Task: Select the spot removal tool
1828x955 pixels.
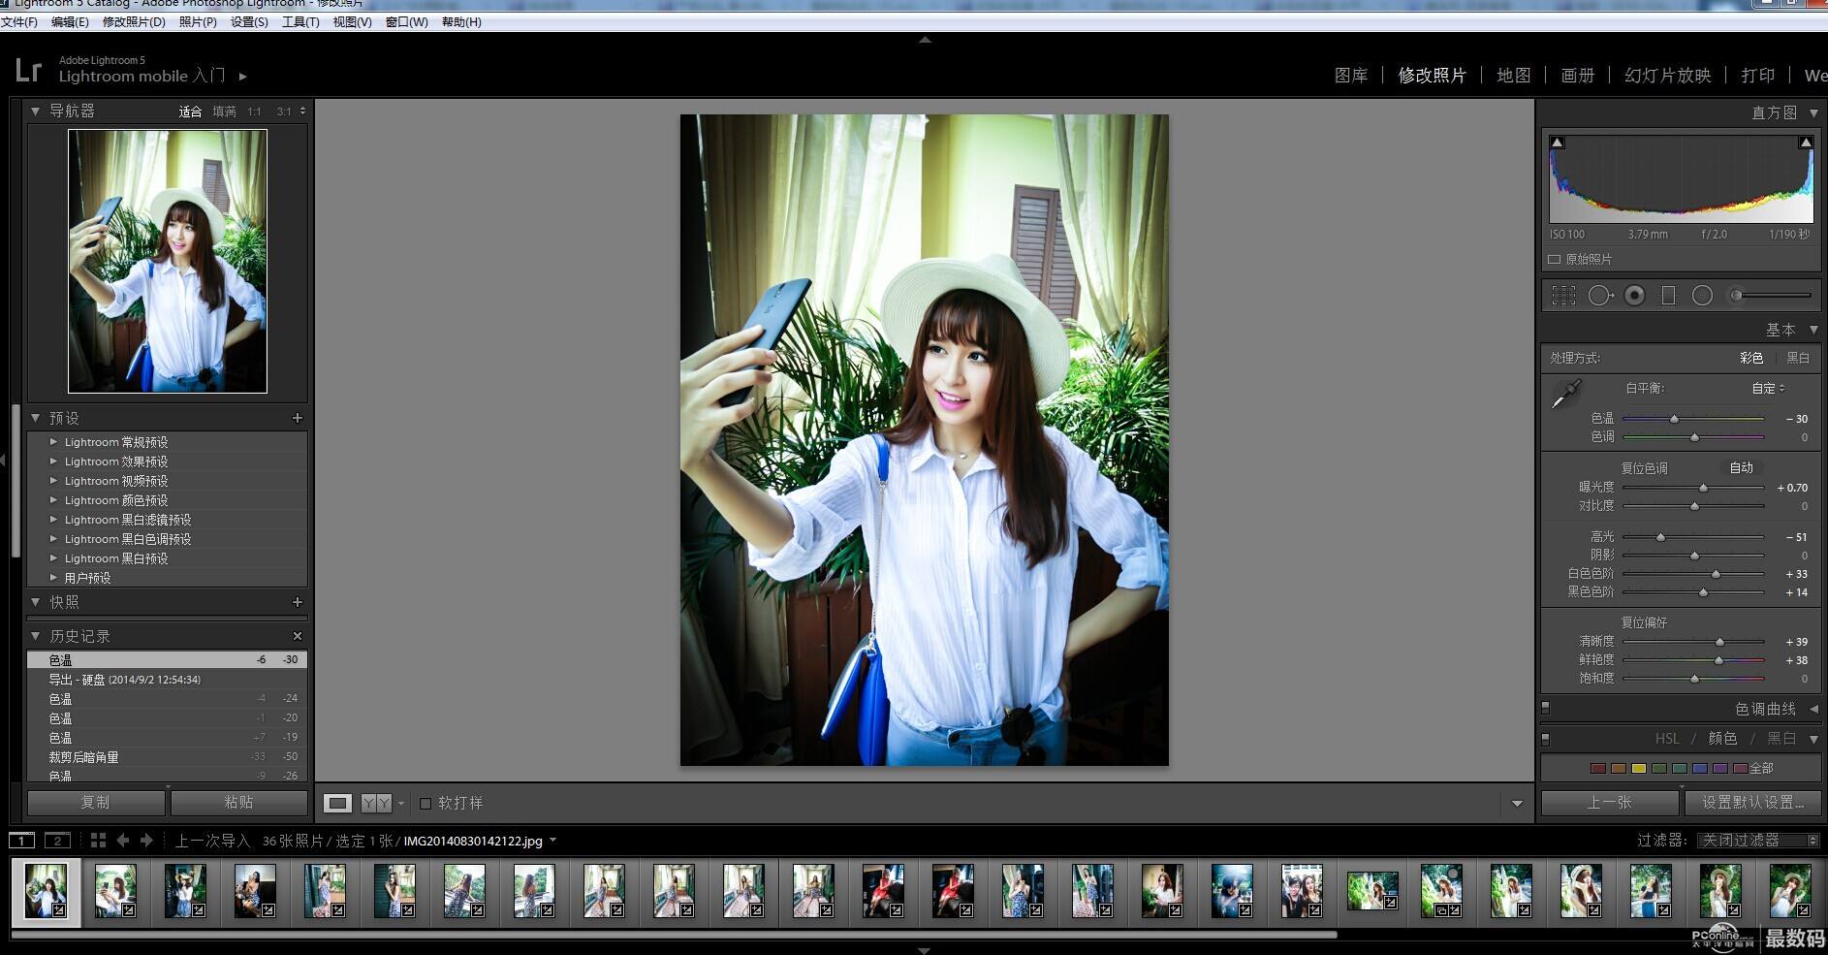Action: click(1599, 296)
